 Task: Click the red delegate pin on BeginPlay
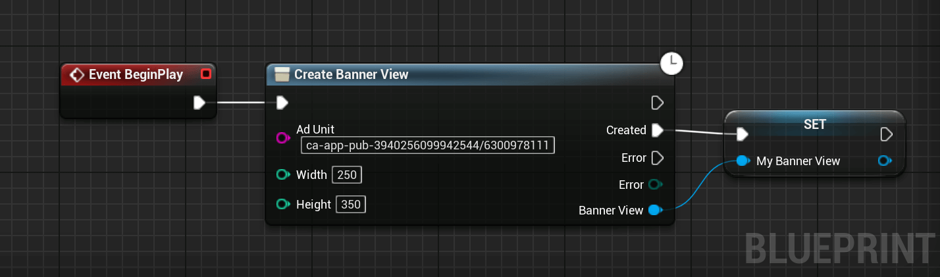point(206,74)
